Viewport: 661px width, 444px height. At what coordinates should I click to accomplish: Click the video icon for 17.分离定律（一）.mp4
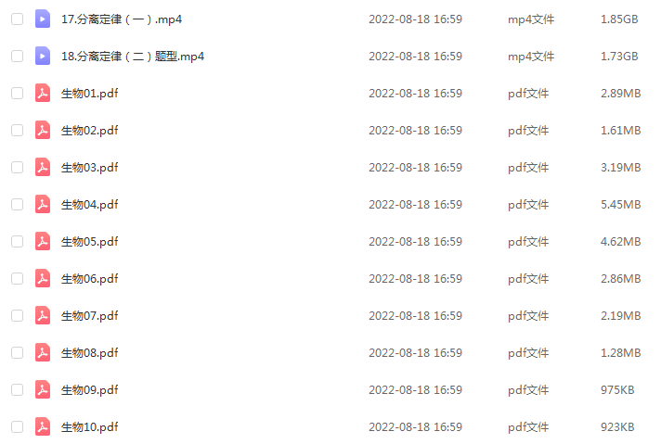pos(43,19)
